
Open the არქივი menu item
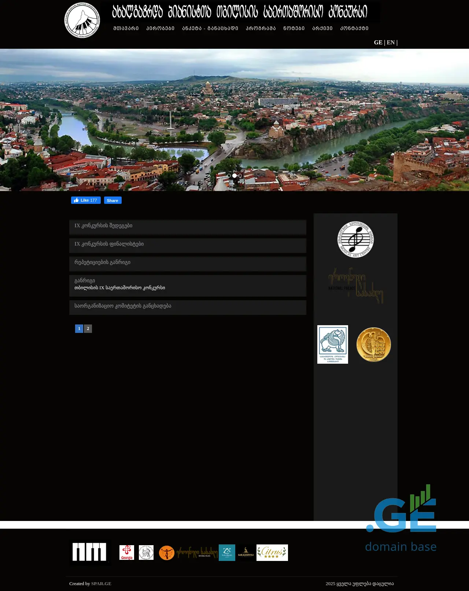coord(322,28)
